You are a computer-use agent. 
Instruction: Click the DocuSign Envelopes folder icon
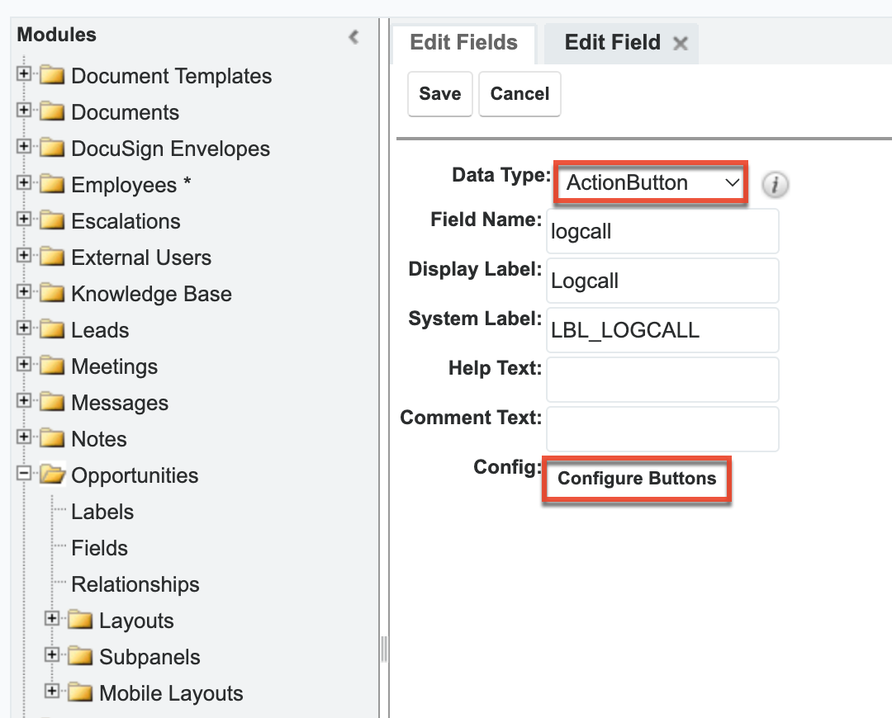point(53,149)
